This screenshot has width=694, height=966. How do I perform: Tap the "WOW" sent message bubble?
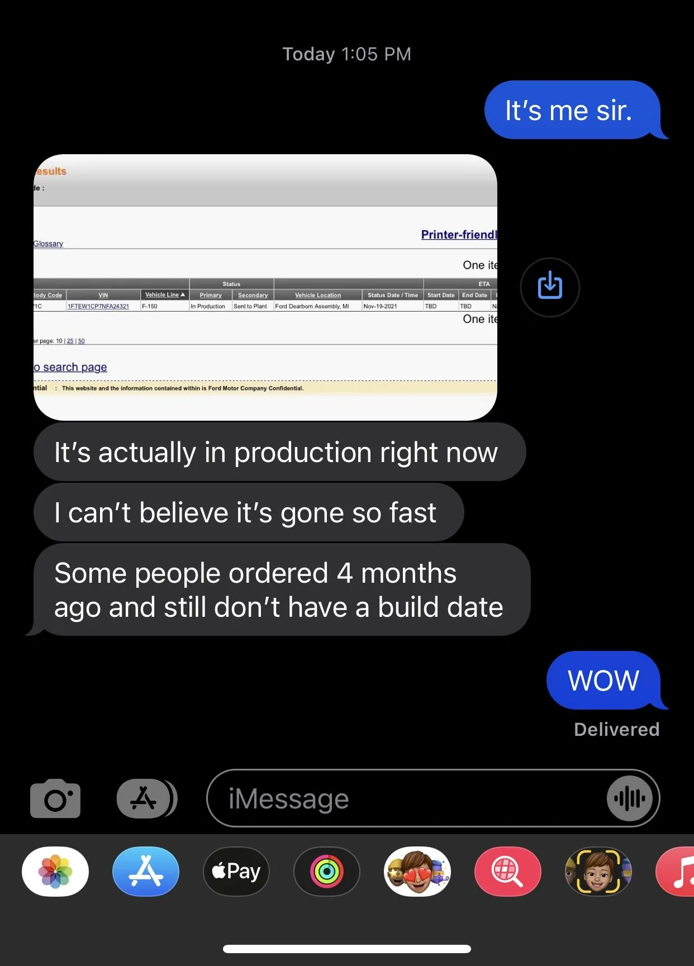(603, 680)
